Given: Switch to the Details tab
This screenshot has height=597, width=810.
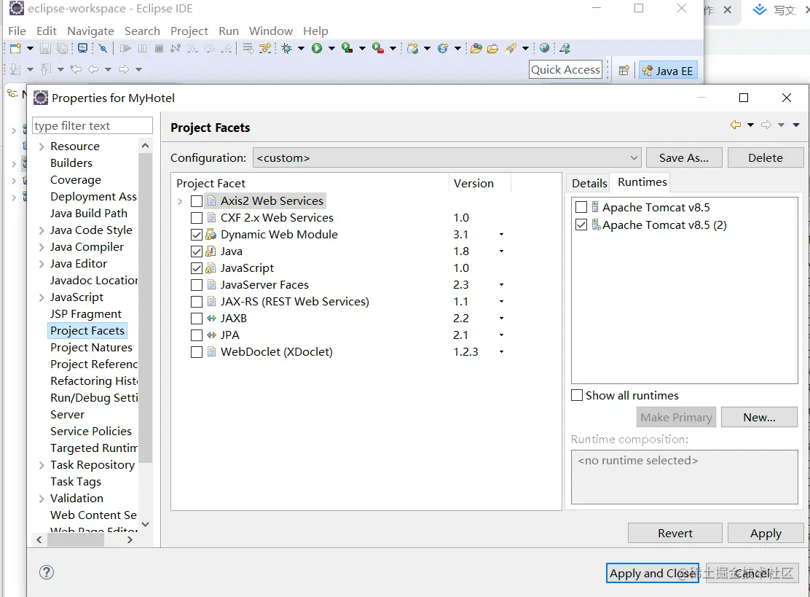Looking at the screenshot, I should pos(589,183).
